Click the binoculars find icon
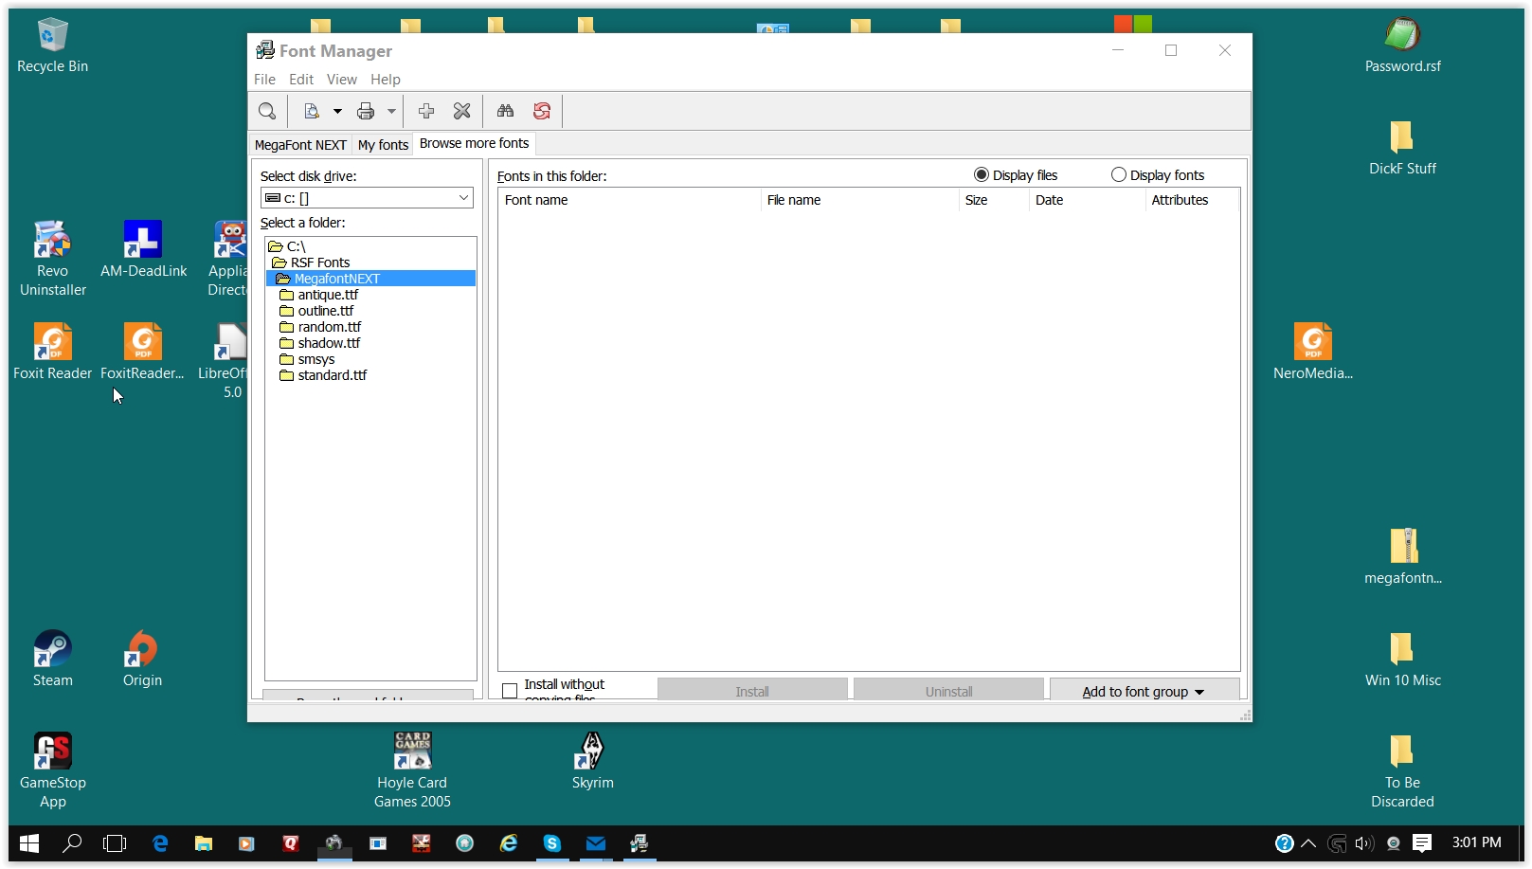Screen dimensions: 1532x869 click(x=506, y=112)
